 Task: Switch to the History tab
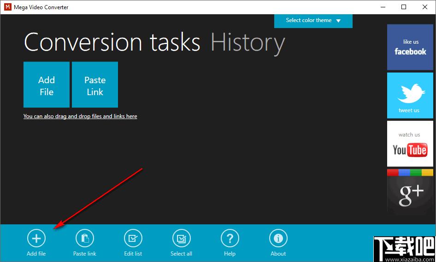tap(248, 43)
